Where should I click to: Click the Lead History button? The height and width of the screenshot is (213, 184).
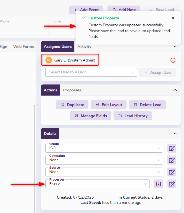133,116
